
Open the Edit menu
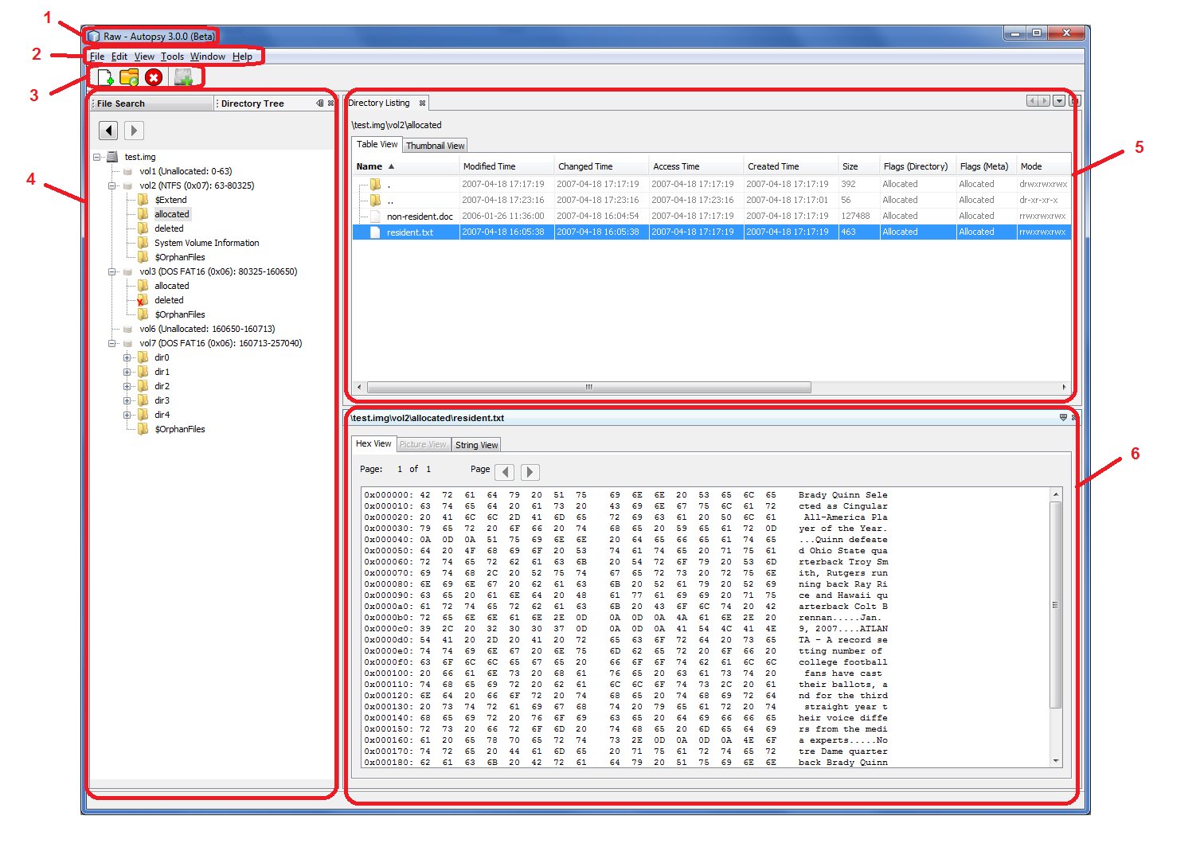coord(119,57)
